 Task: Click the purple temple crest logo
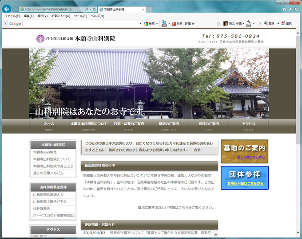(40, 39)
